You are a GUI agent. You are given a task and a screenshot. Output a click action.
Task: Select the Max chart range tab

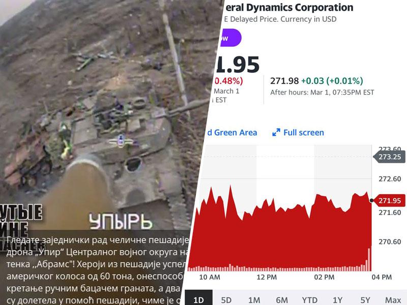393,300
